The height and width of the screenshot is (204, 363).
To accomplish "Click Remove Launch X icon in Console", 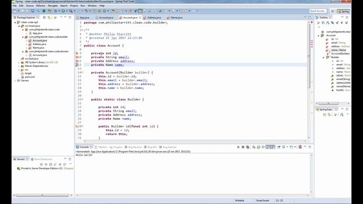I will click(243, 147).
